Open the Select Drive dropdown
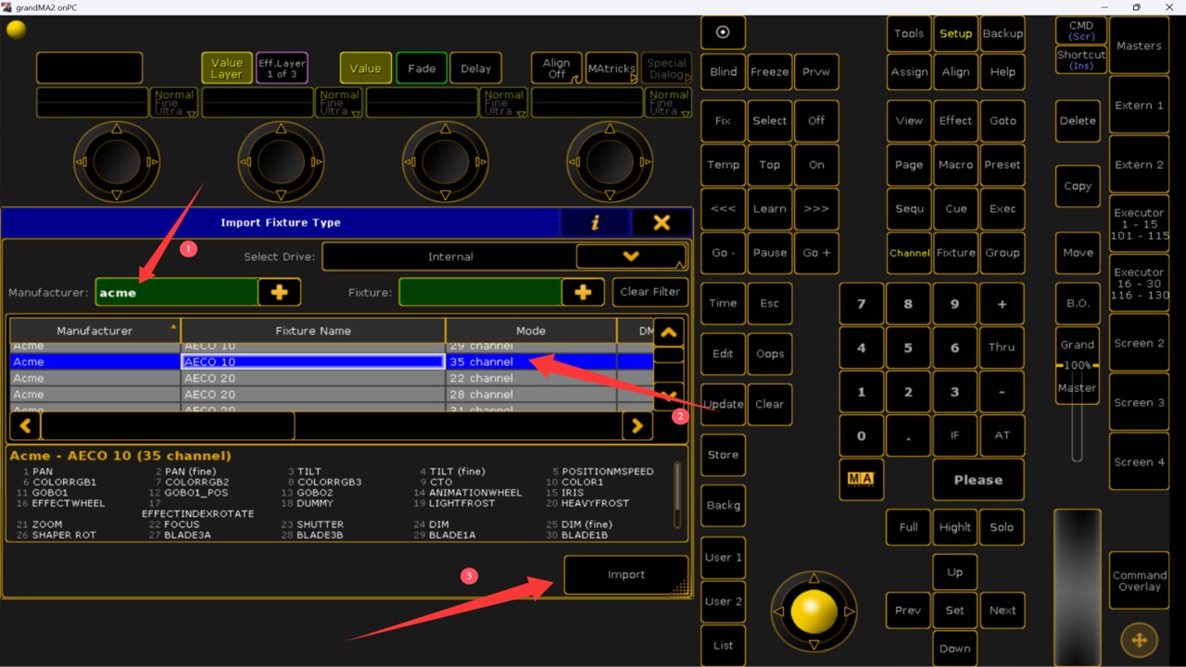Viewport: 1186px width, 667px height. [x=630, y=257]
